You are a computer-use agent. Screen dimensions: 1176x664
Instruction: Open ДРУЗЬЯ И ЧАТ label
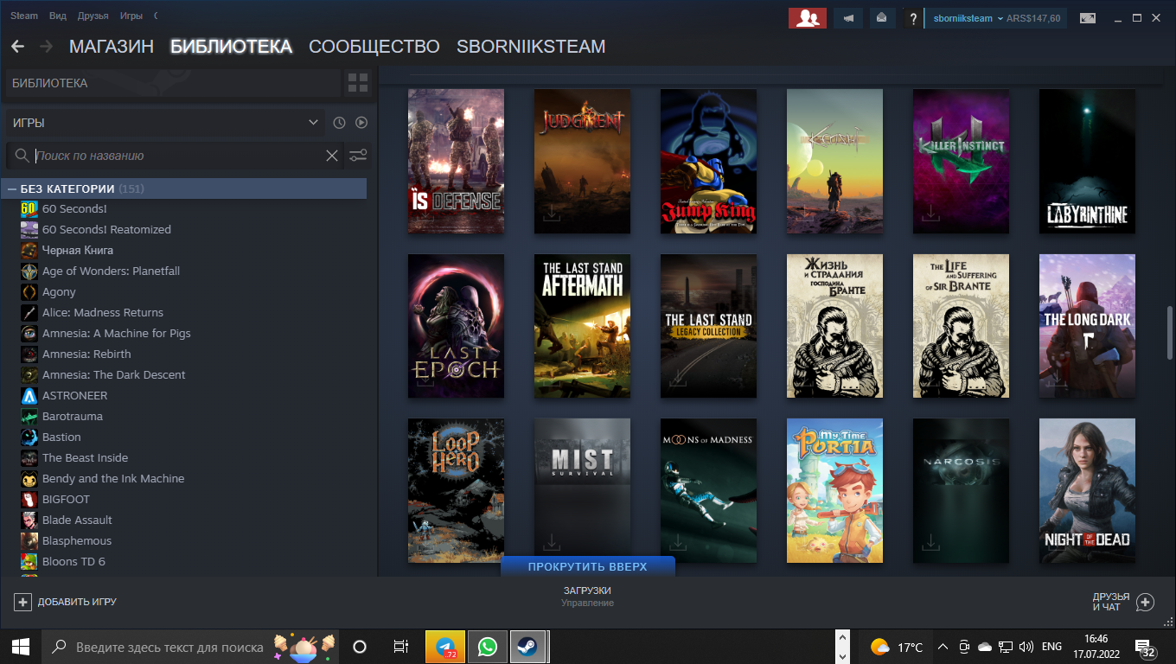pos(1111,602)
